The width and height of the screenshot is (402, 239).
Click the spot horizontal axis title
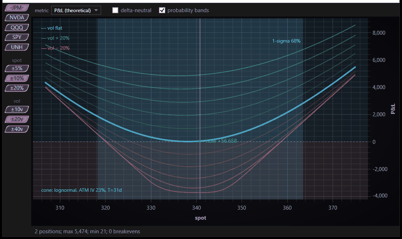201,218
